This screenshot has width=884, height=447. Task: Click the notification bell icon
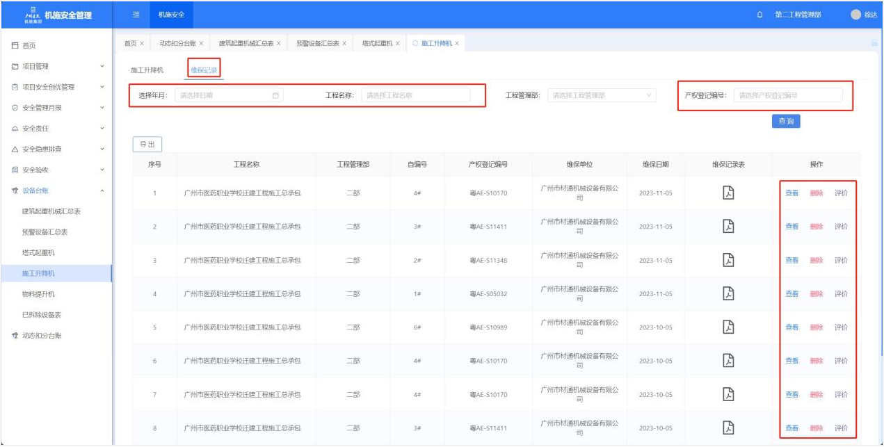tap(760, 15)
